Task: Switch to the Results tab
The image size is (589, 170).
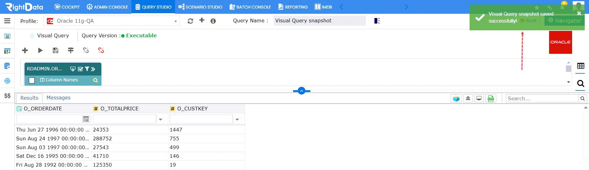Action: point(29,98)
